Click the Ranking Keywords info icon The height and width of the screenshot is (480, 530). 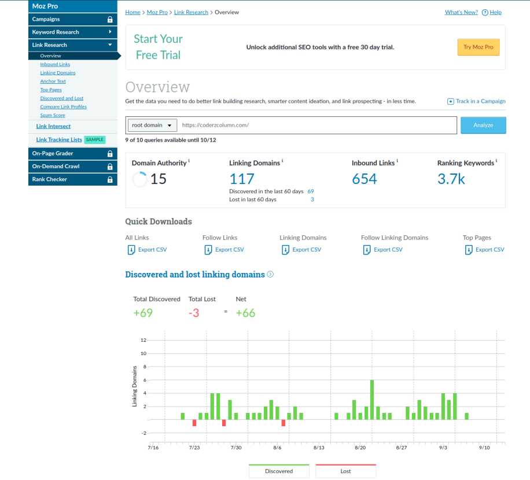[496, 161]
